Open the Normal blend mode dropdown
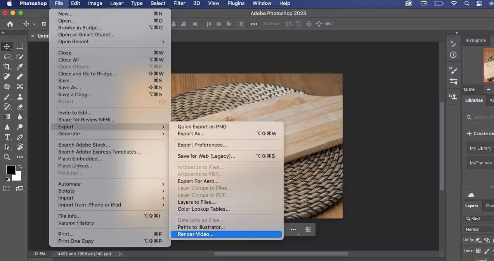The height and width of the screenshot is (261, 494). [478, 229]
